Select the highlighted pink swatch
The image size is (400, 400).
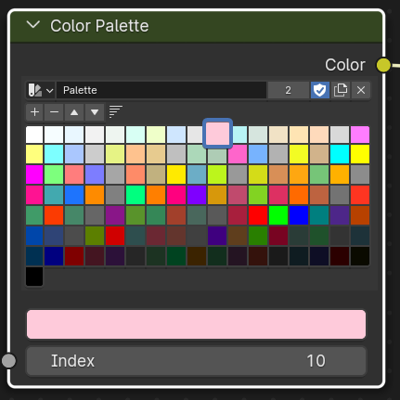(x=218, y=134)
